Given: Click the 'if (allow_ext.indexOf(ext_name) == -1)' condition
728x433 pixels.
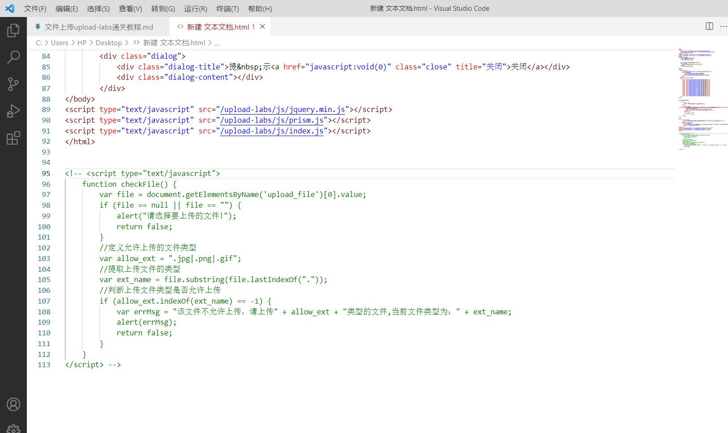Looking at the screenshot, I should click(181, 301).
